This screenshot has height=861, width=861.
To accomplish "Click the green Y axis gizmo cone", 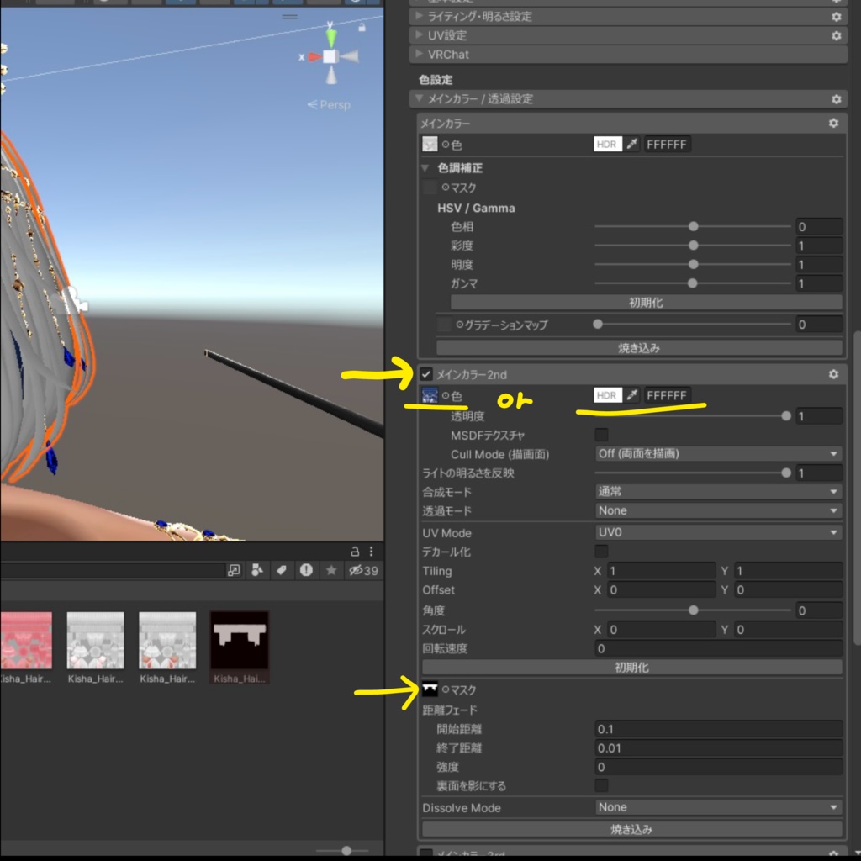I will [330, 39].
